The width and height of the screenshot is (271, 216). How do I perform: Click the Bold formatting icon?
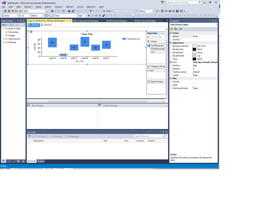[x=89, y=15]
